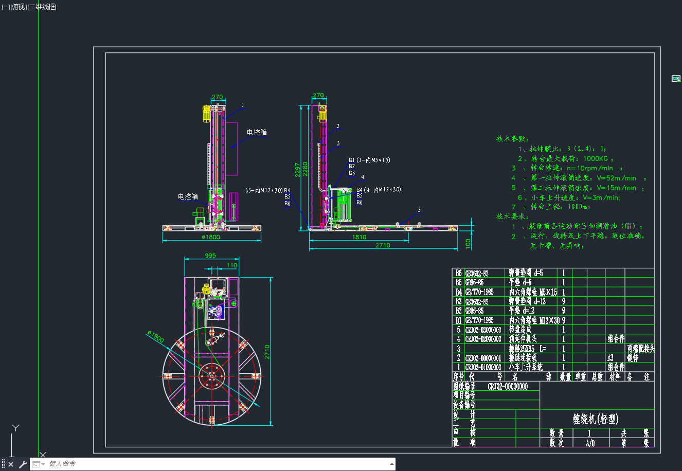Select the 缠绕机(轻型) title text

click(x=596, y=419)
